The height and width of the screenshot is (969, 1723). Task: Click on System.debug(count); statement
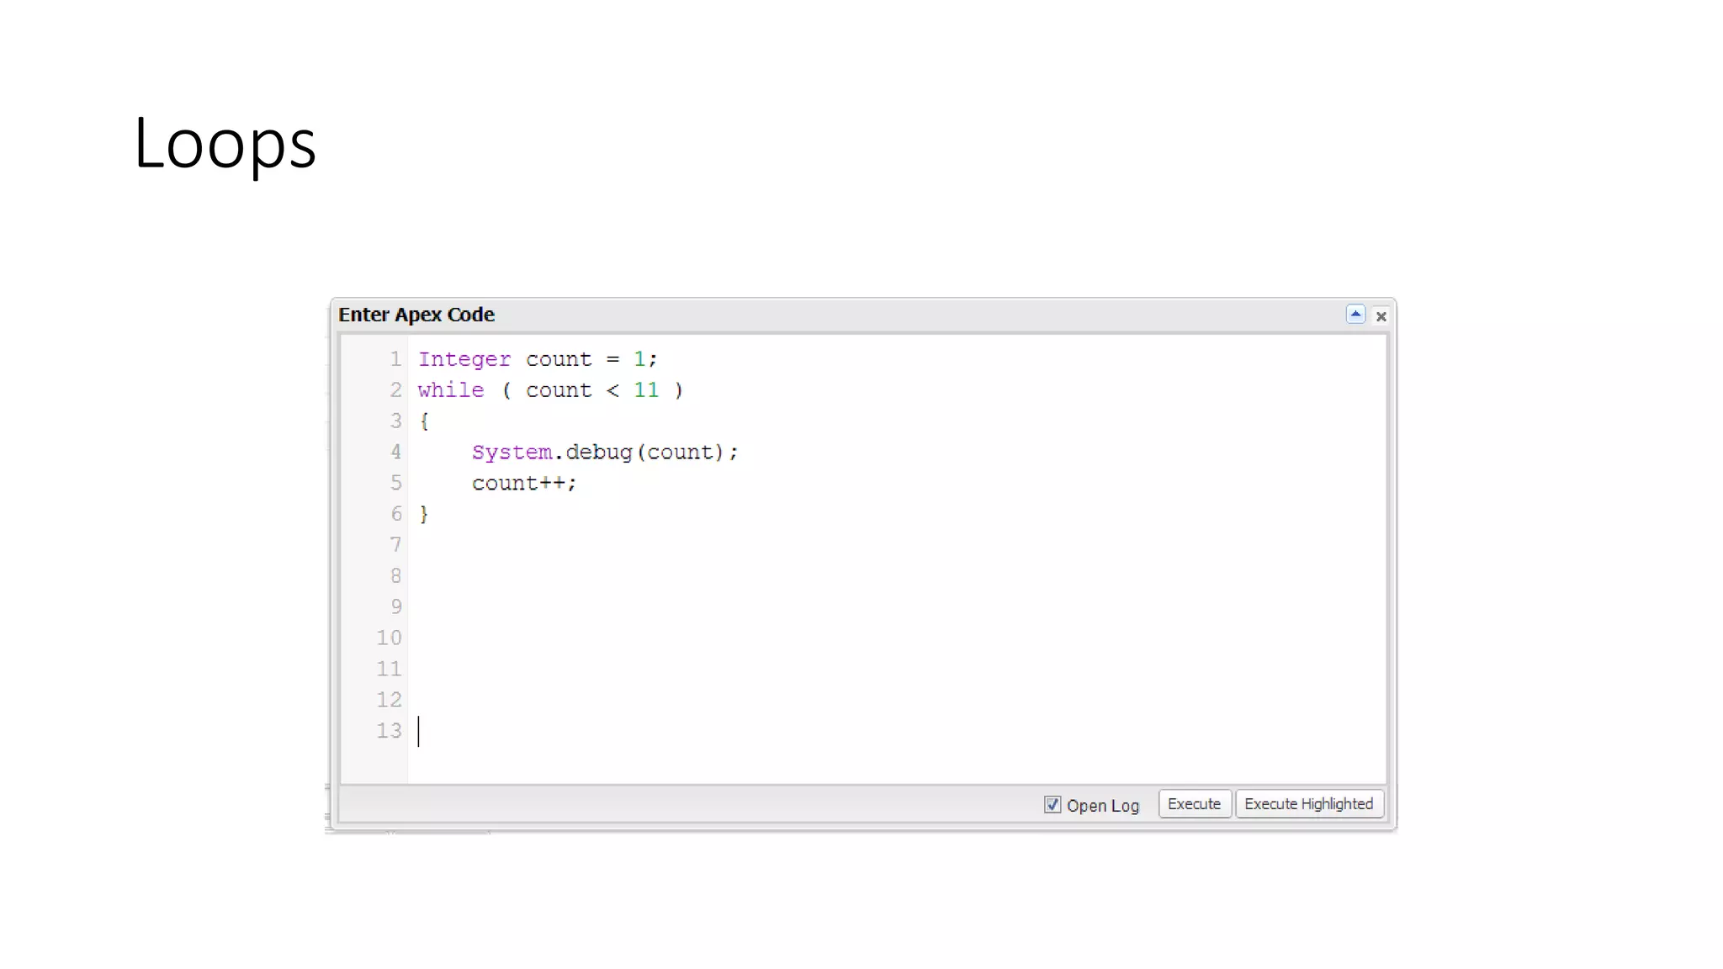coord(604,453)
